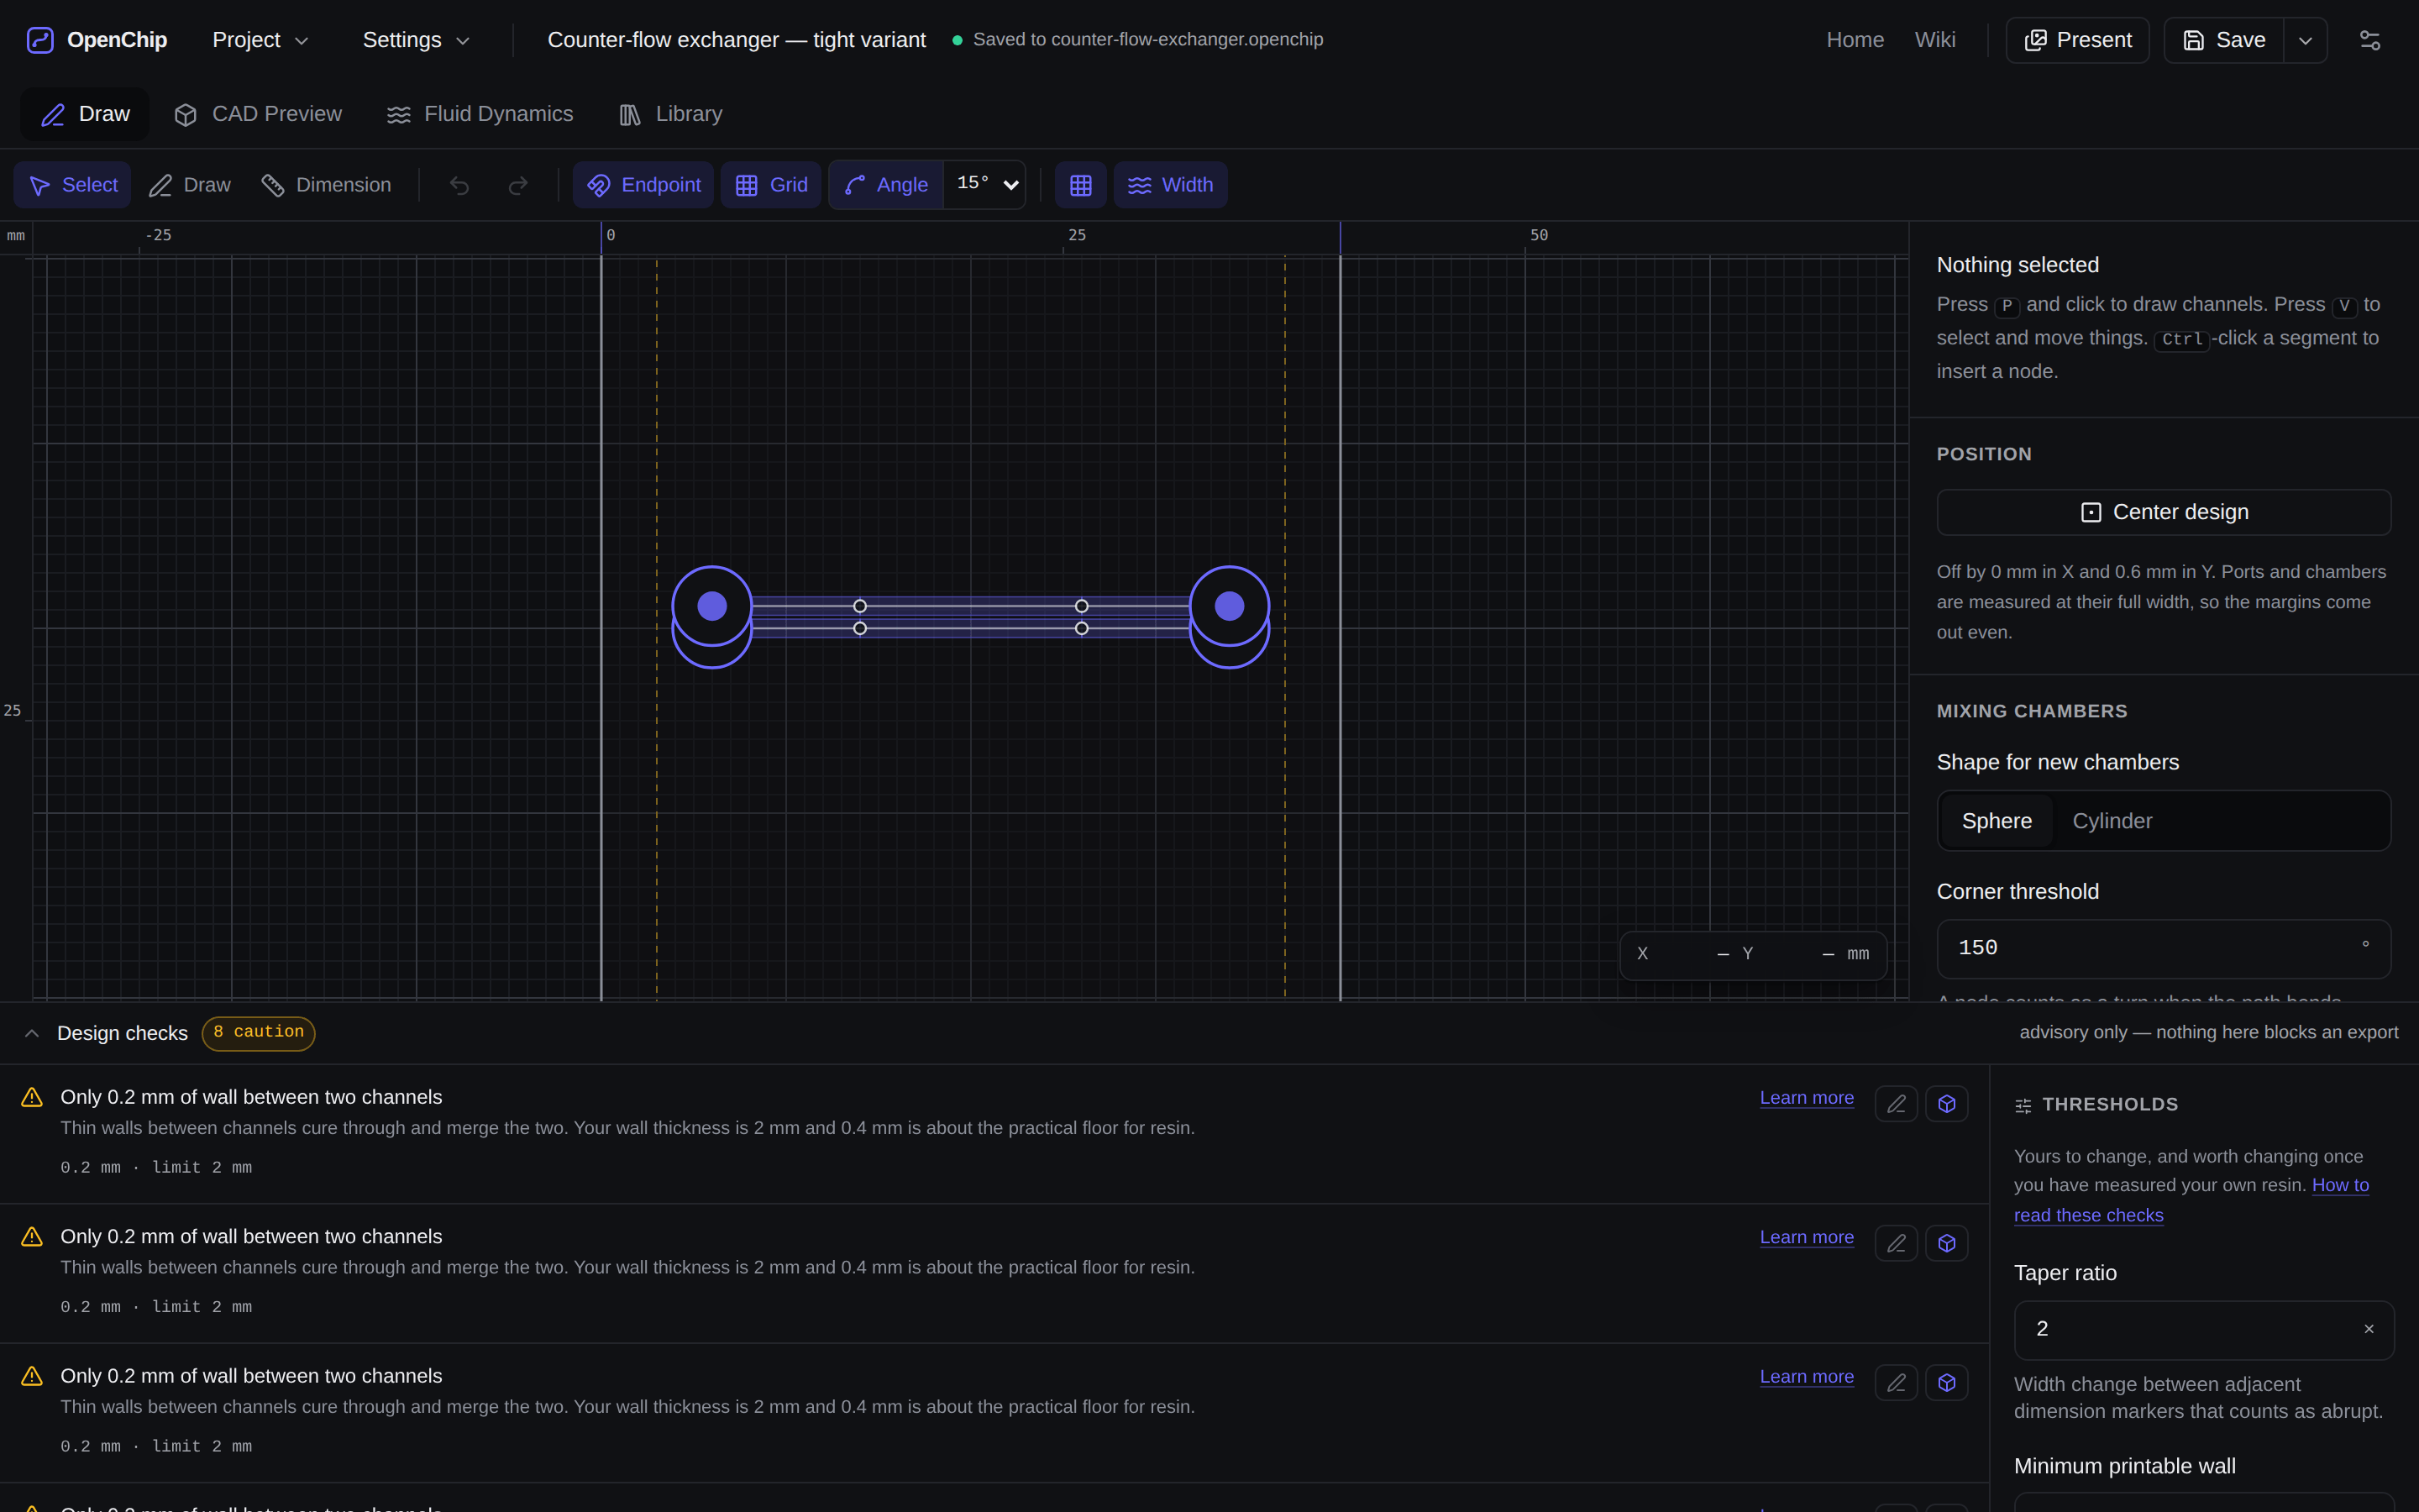Toggle the Width display button

point(1171,185)
